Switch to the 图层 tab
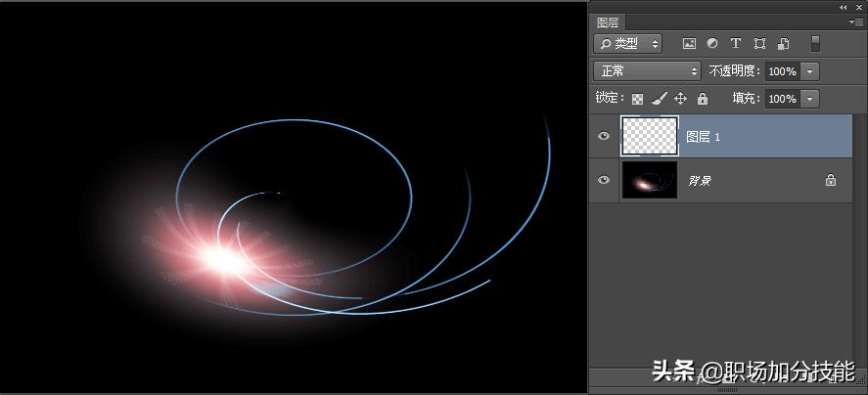The height and width of the screenshot is (395, 868). point(608,22)
